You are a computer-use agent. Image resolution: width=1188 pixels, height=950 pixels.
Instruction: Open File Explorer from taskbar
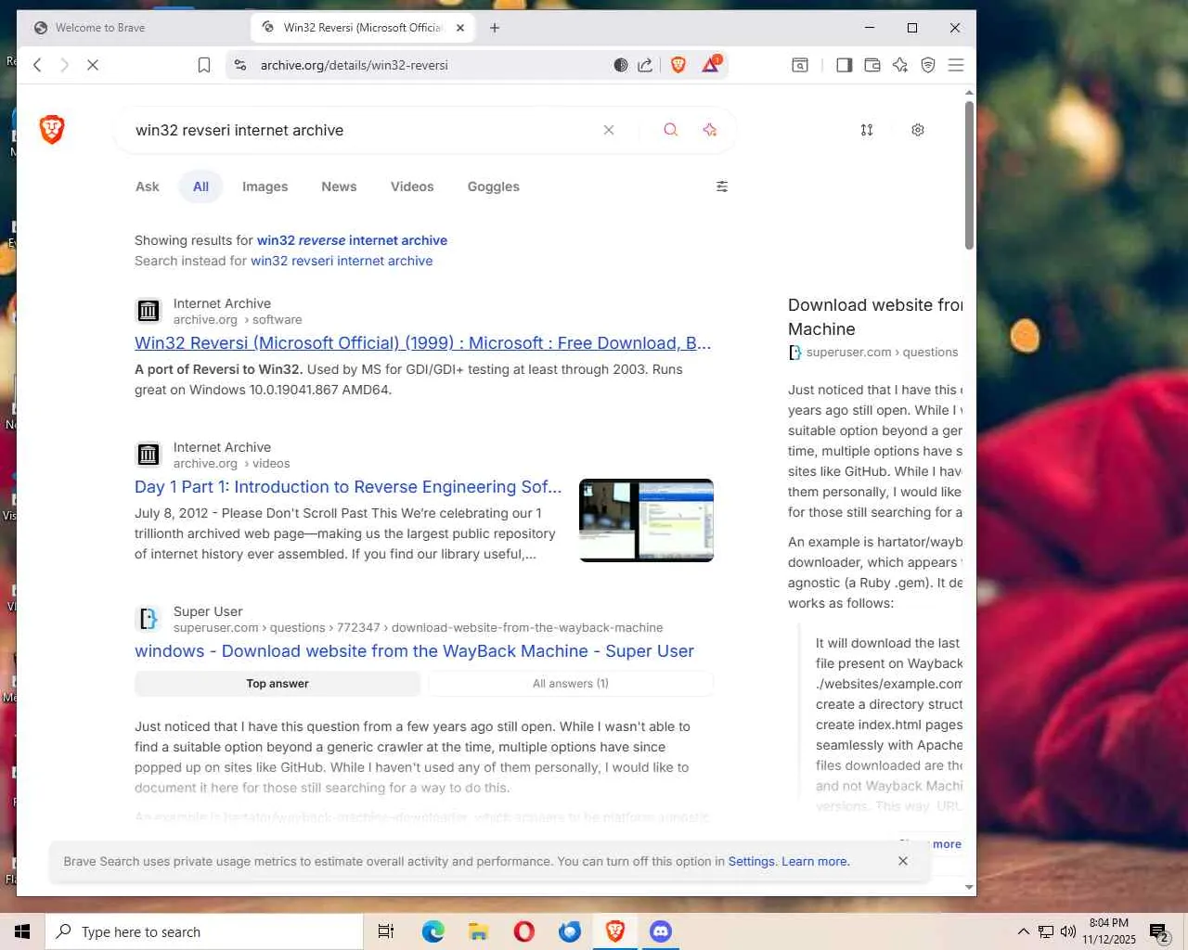tap(478, 931)
